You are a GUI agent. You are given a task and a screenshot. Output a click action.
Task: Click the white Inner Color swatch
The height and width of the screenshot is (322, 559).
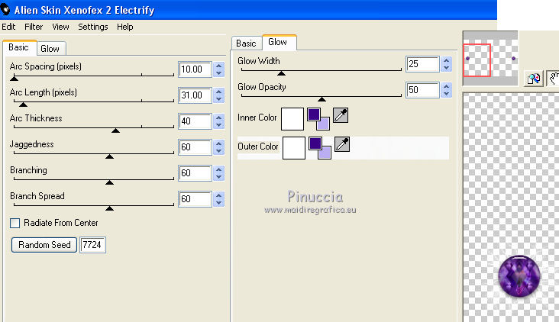tap(292, 119)
